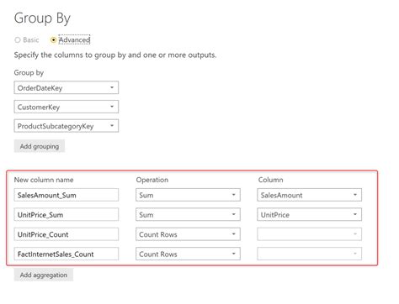
Task: Click the disabled column dropdown for UnitPrice_Count
Action: tap(310, 234)
